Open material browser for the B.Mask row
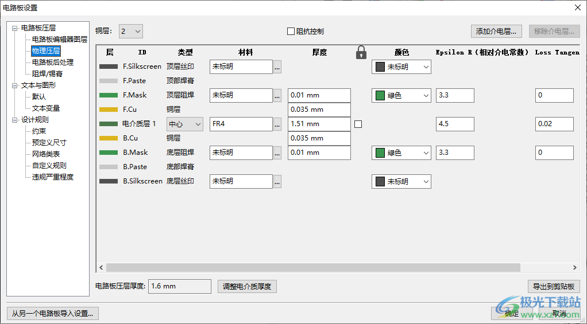The width and height of the screenshot is (587, 324). (x=277, y=153)
